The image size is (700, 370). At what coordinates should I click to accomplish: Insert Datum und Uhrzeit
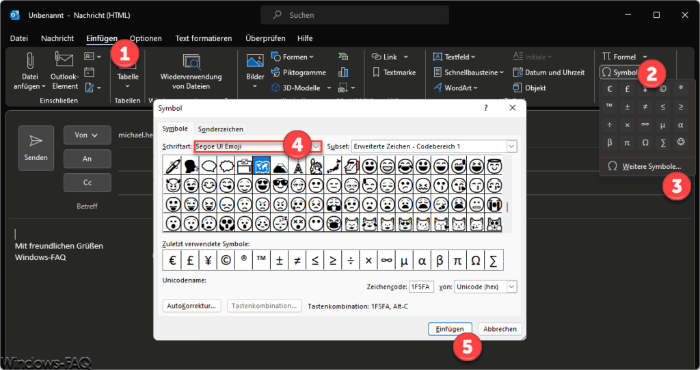click(x=549, y=72)
